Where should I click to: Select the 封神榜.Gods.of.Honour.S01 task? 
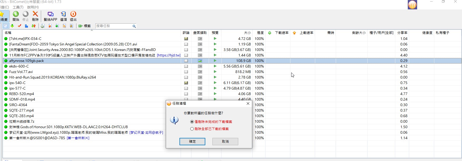69,127
